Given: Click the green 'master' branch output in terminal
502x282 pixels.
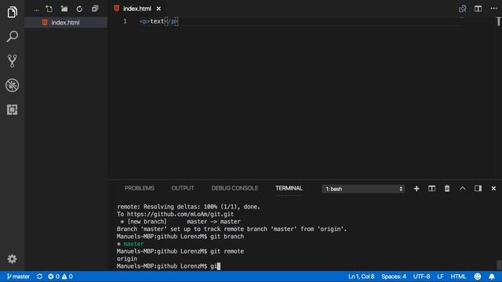Looking at the screenshot, I should [x=134, y=244].
